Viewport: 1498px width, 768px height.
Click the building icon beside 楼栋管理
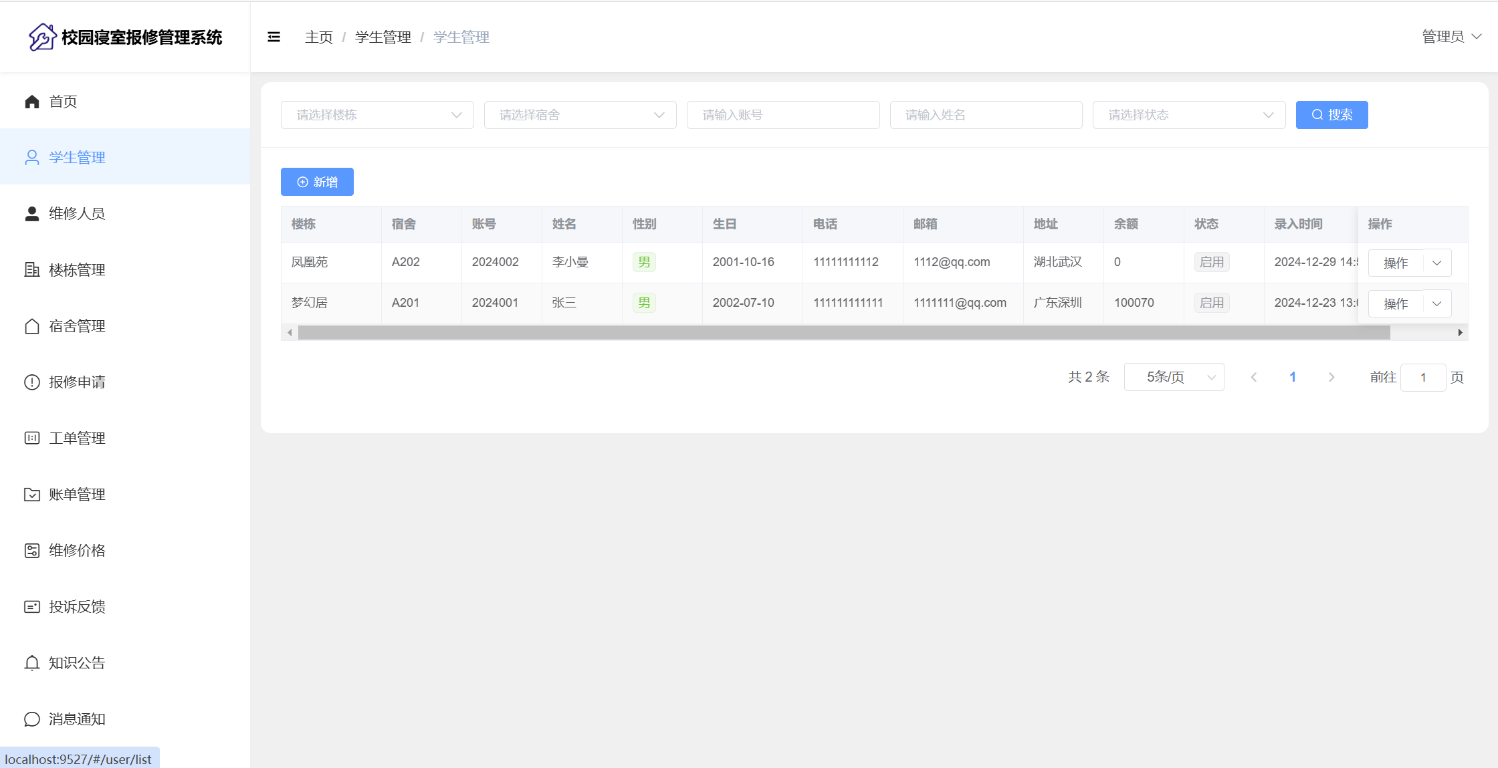[x=32, y=270]
